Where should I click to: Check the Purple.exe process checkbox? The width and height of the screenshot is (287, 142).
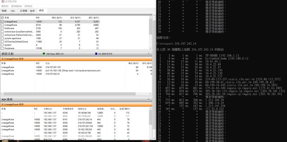click(2, 48)
